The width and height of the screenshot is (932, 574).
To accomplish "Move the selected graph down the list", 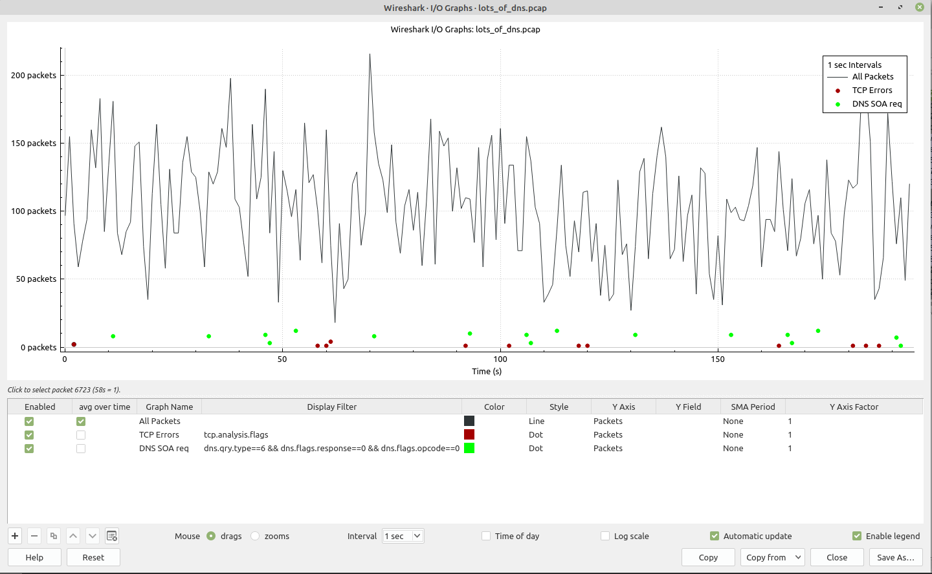I will [x=92, y=536].
